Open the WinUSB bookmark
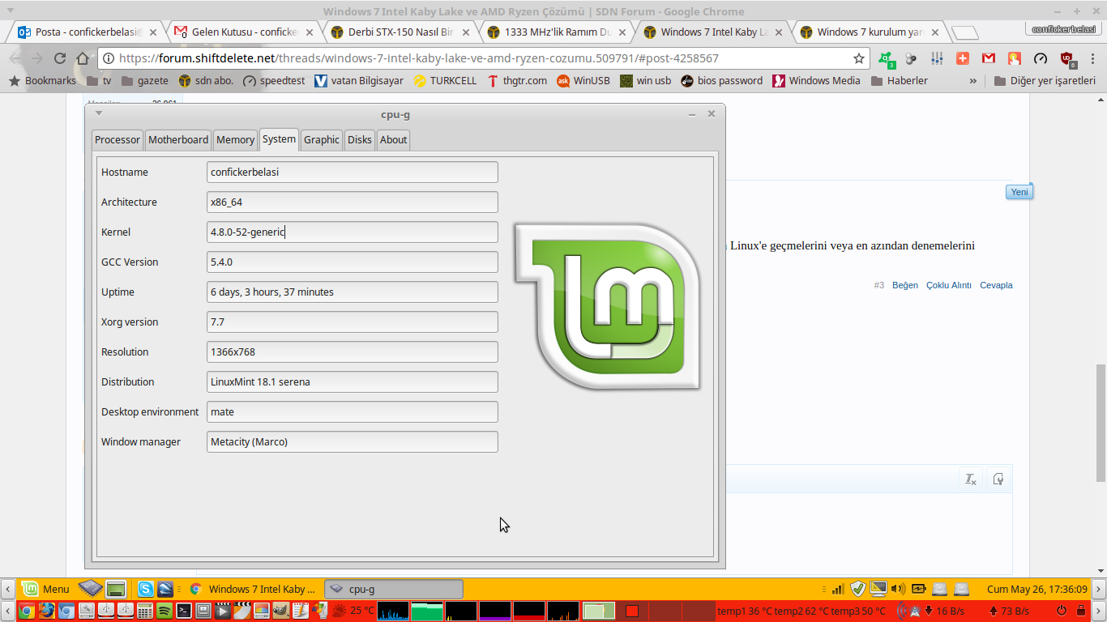This screenshot has height=622, width=1107. 583,80
